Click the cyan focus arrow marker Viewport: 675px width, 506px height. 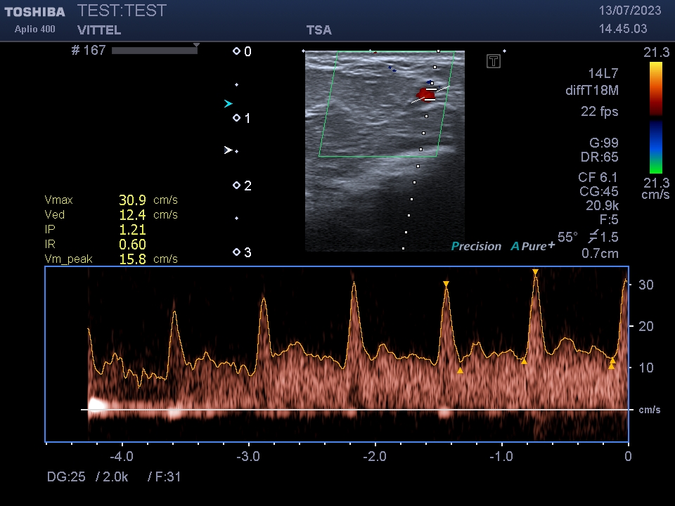[228, 103]
